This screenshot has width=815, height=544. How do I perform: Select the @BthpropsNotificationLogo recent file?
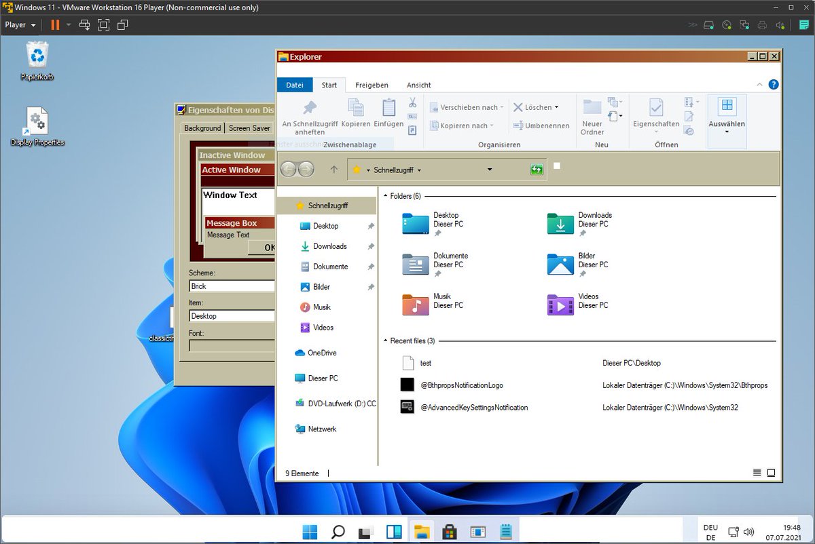(462, 385)
